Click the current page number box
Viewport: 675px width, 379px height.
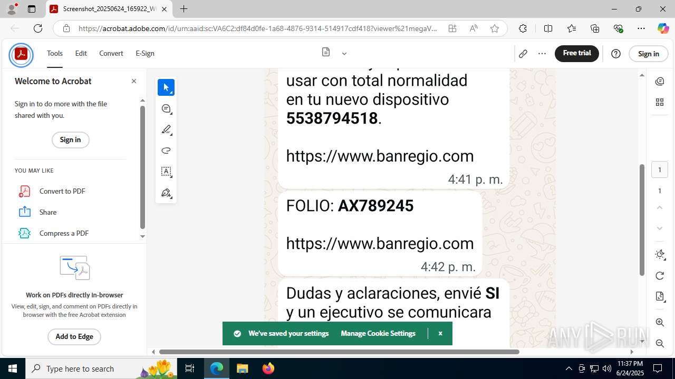pyautogui.click(x=659, y=169)
